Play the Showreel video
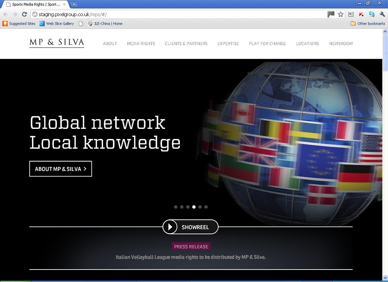The image size is (388, 282). [190, 227]
